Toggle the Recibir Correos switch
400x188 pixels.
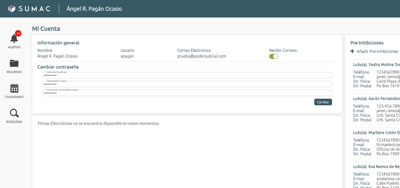(274, 56)
